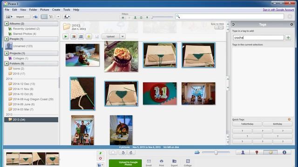Open the folder view options dropdown
The width and height of the screenshot is (298, 167).
coord(58,17)
